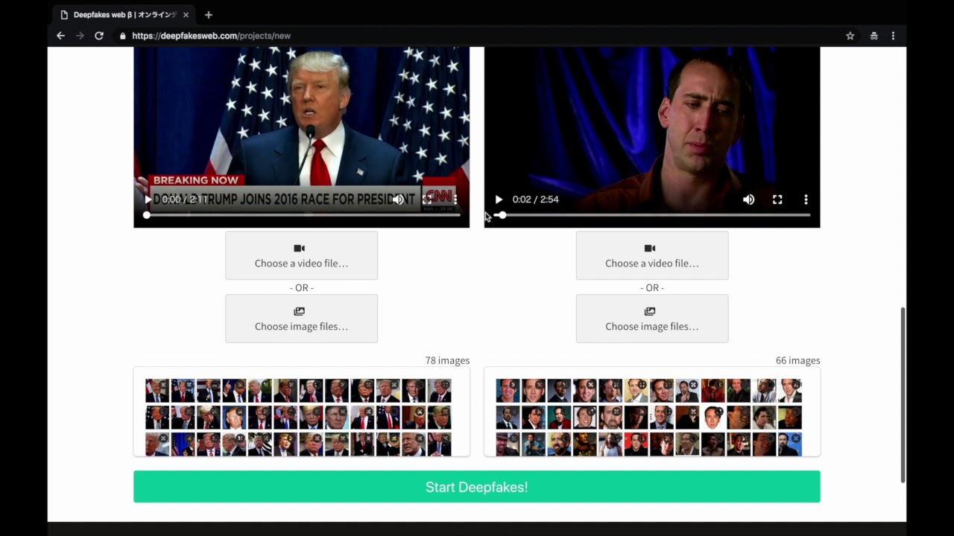Open Chrome's three-dot browser menu
The height and width of the screenshot is (536, 954).
coord(893,35)
